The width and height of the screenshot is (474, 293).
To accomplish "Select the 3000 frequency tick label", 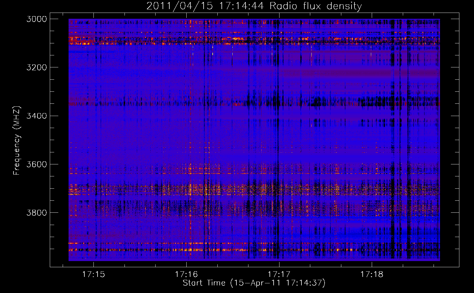I will (37, 19).
